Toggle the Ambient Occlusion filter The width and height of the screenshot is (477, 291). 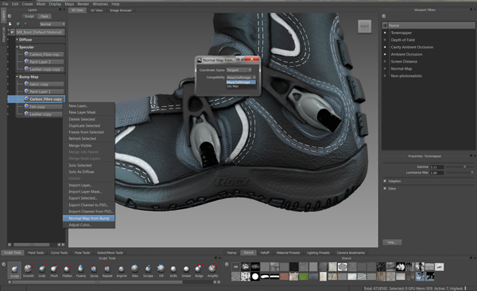385,55
